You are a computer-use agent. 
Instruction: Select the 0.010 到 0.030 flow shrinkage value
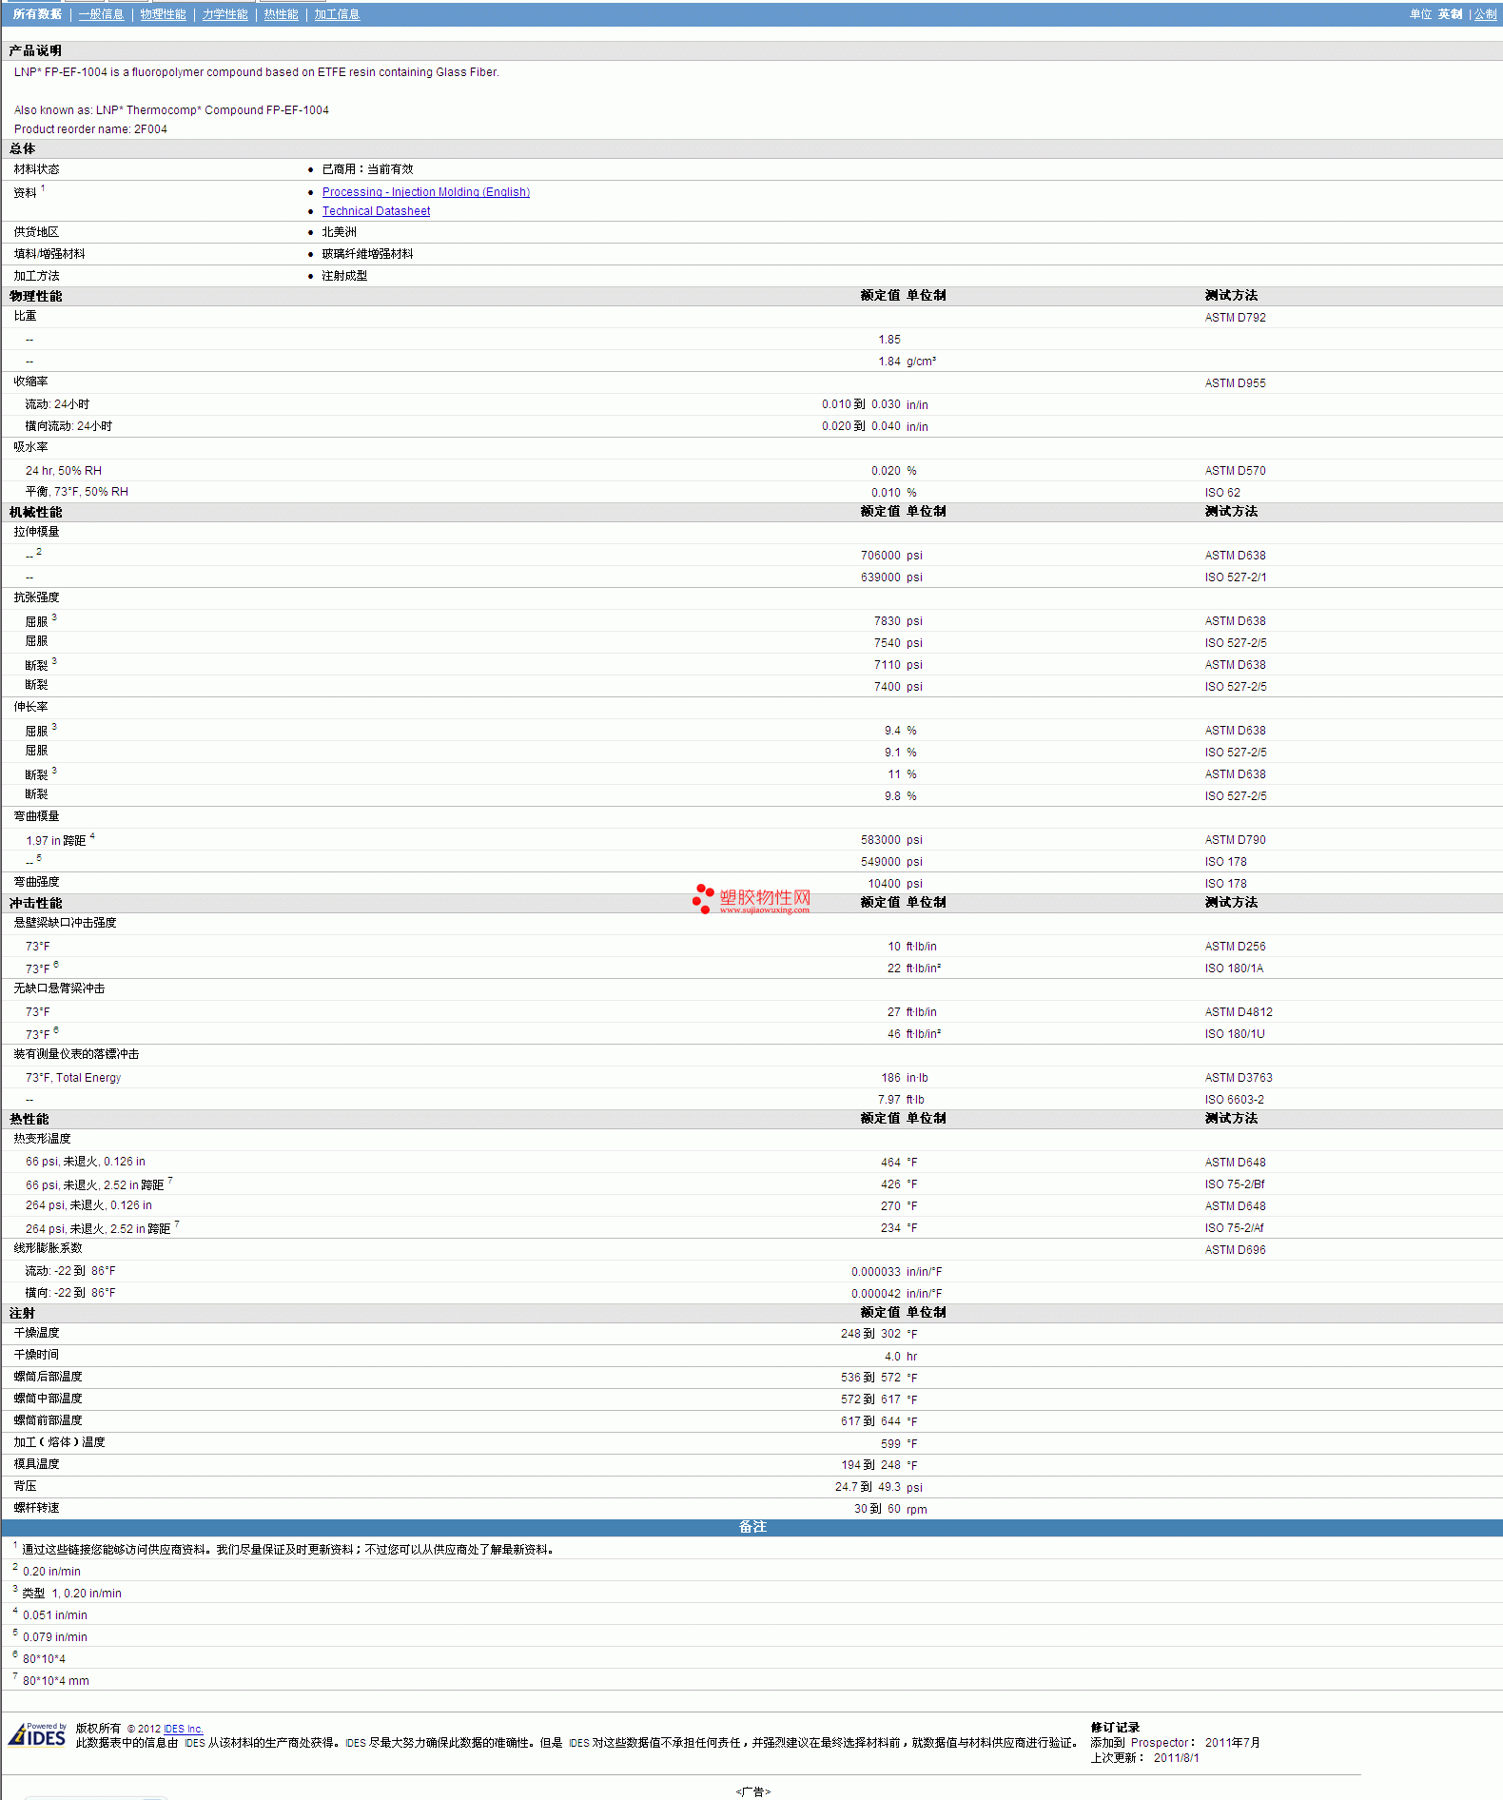point(861,404)
